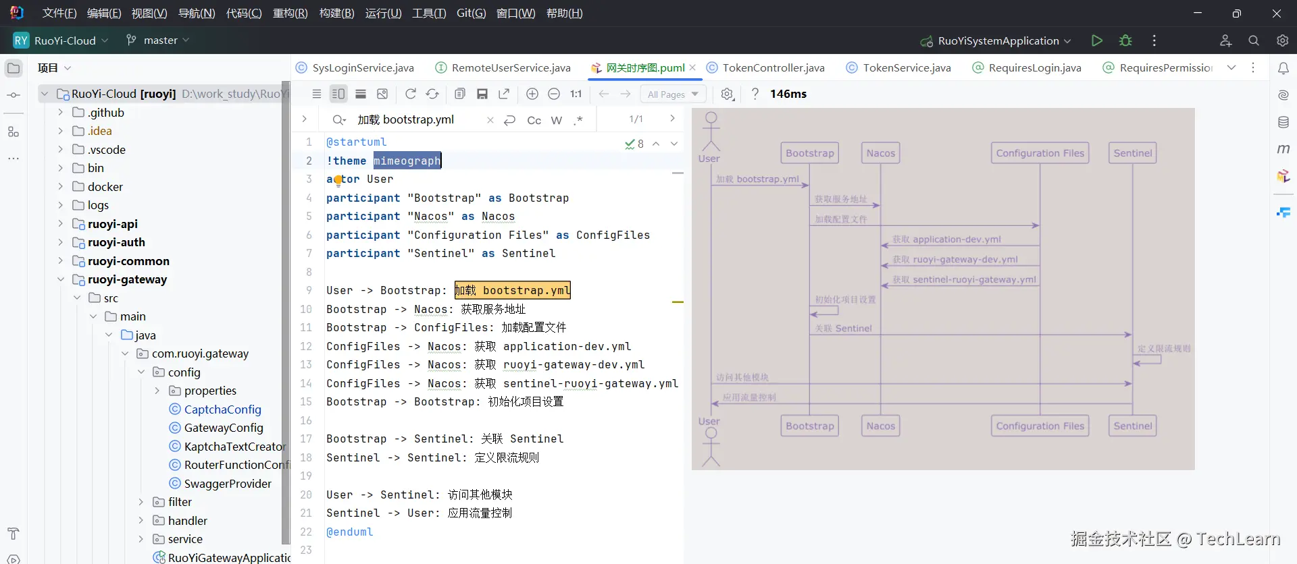
Task: Toggle match case Cc in search bar
Action: click(x=534, y=120)
